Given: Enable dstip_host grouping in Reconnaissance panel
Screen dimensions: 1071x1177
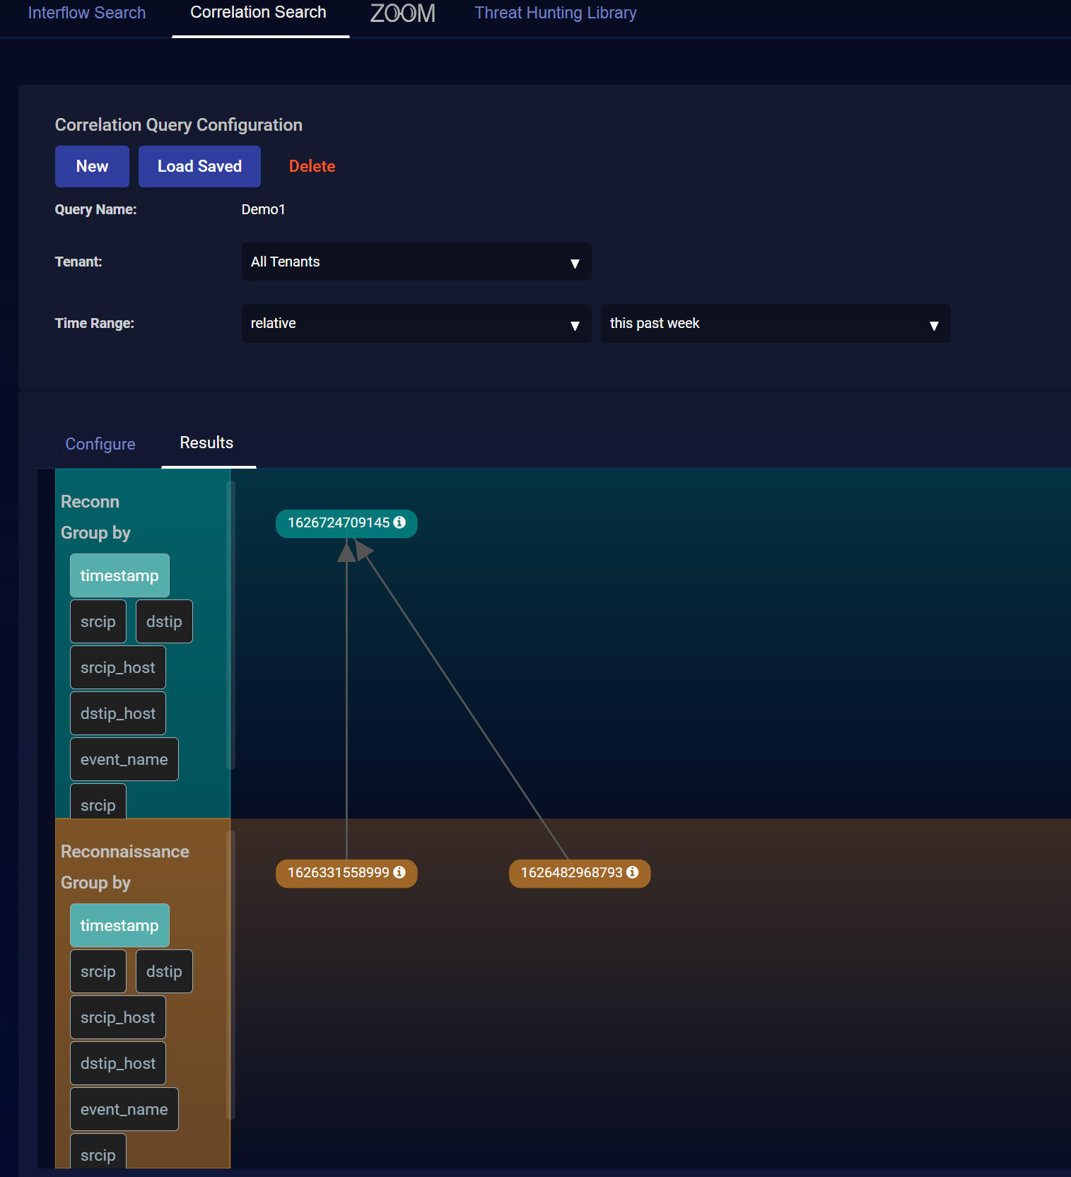Looking at the screenshot, I should [118, 1063].
